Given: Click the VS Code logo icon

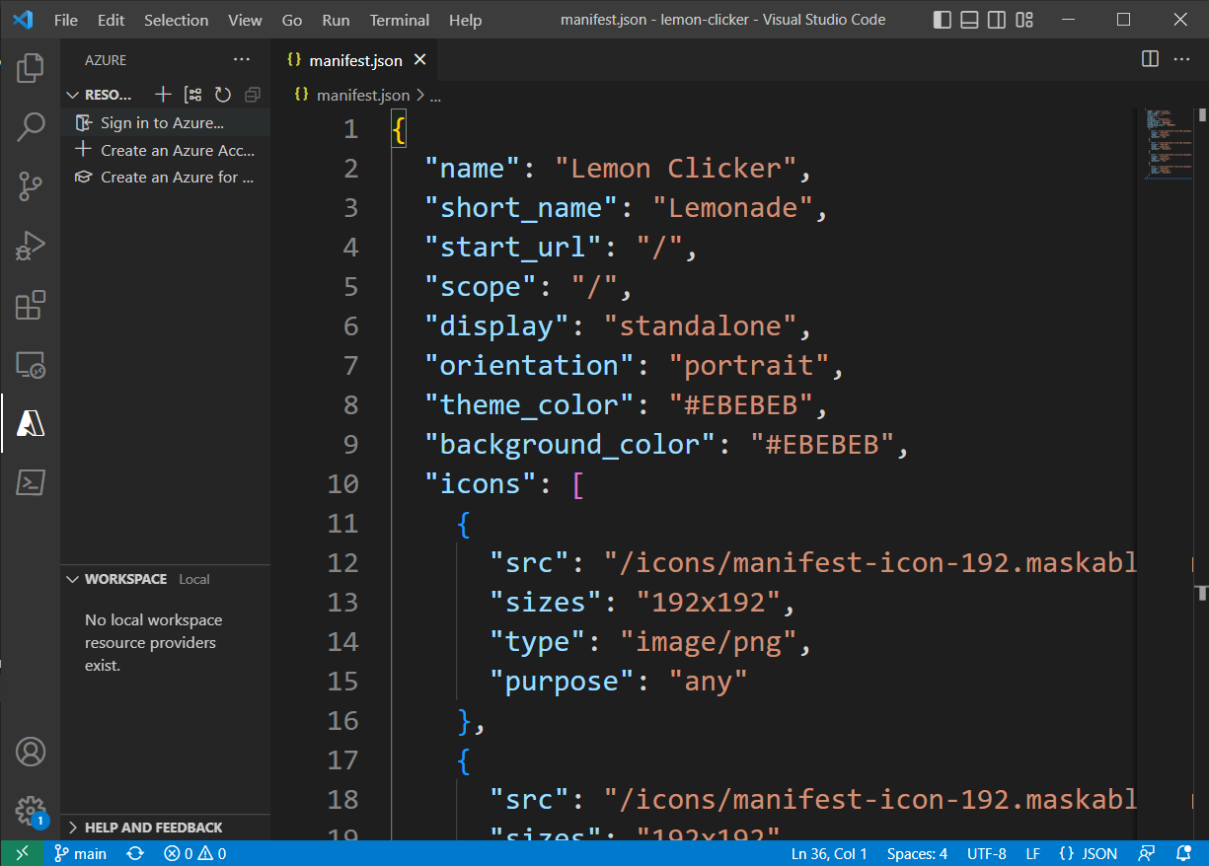Looking at the screenshot, I should coord(24,20).
